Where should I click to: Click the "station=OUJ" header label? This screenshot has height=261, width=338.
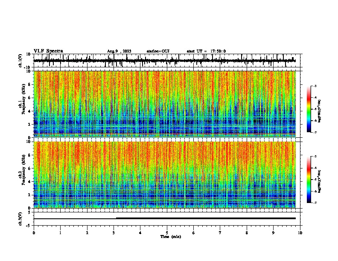coord(158,51)
